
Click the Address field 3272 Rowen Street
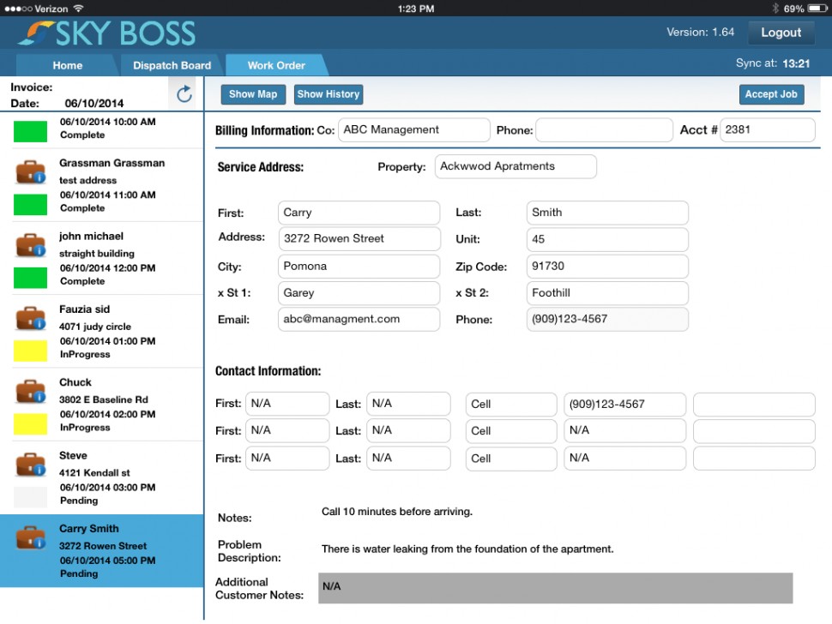pos(359,238)
